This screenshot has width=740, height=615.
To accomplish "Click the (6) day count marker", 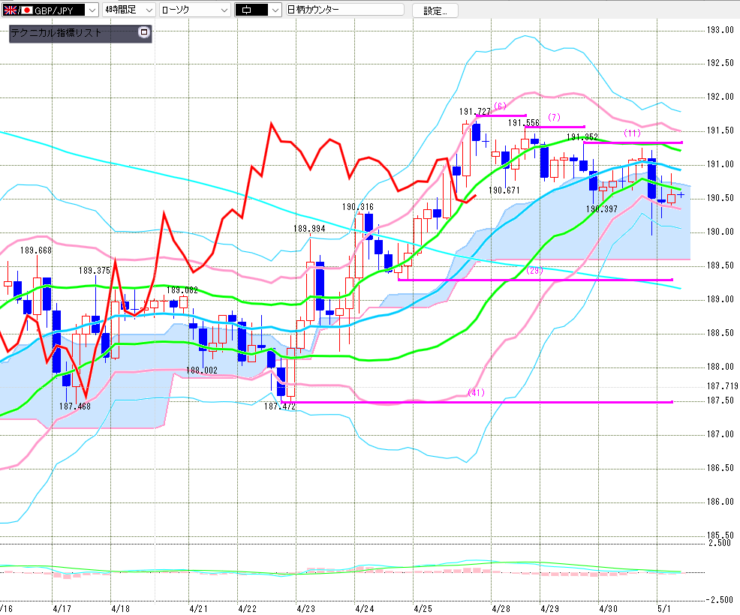I will 501,106.
